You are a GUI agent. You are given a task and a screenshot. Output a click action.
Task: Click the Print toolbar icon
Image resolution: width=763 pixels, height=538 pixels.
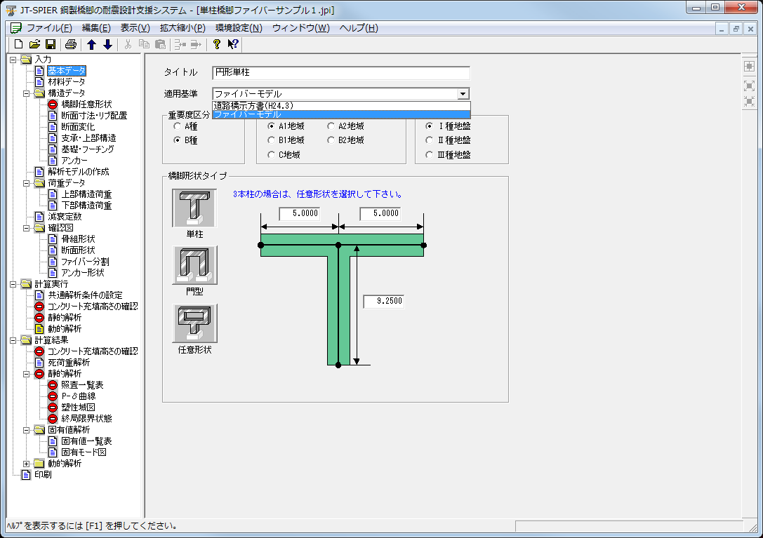tap(70, 45)
